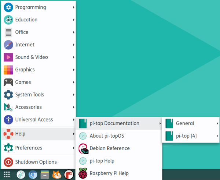
Task: Launch Chromium browser from the taskbar
Action: click(33, 174)
